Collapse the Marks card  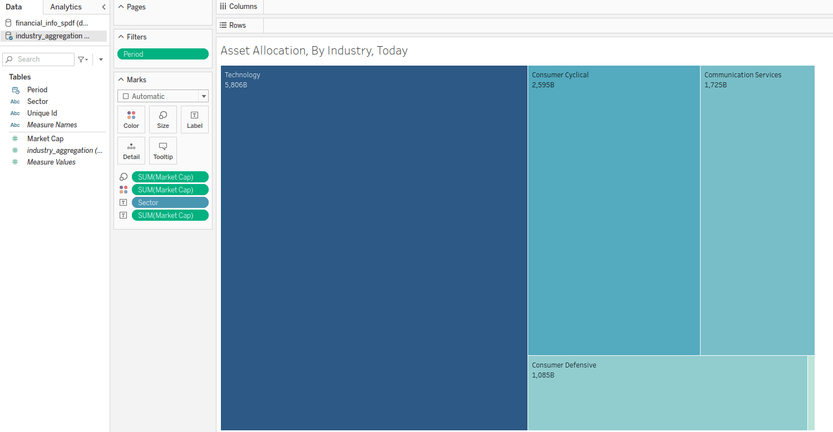point(121,80)
